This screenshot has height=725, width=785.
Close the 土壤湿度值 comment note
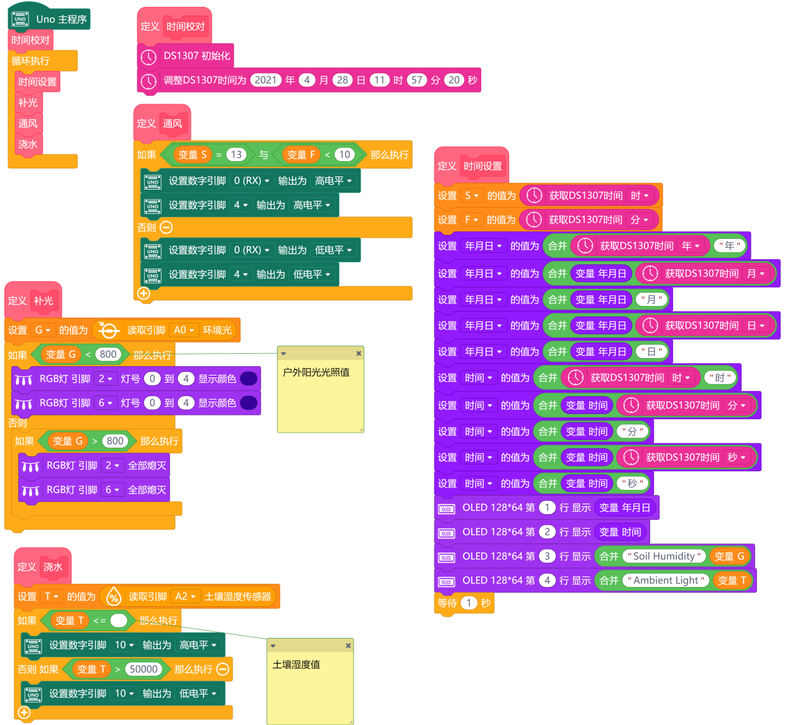tap(348, 645)
